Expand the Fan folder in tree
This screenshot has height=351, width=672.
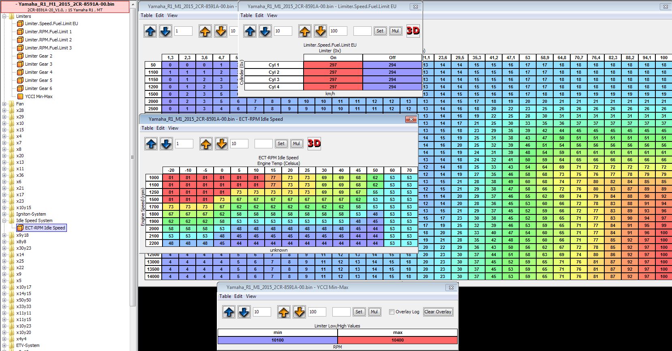coord(4,104)
